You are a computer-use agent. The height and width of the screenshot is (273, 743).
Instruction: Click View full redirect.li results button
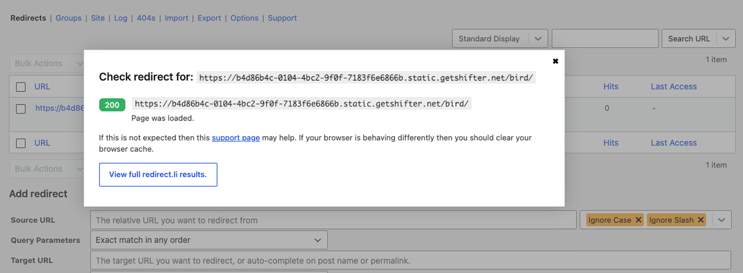tap(158, 174)
